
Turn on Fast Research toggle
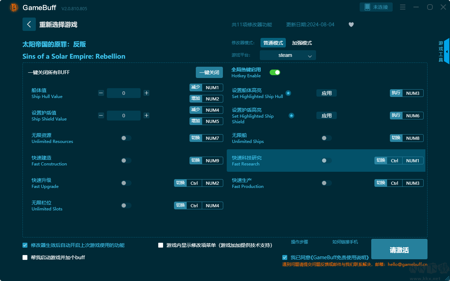coord(327,161)
